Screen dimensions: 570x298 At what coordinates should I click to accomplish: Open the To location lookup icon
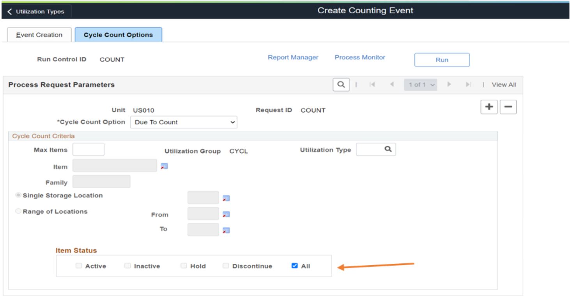[226, 230]
